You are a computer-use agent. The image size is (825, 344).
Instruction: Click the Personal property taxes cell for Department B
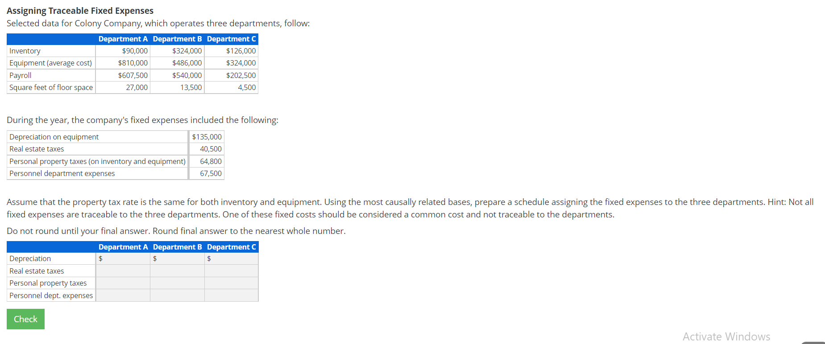(x=177, y=283)
